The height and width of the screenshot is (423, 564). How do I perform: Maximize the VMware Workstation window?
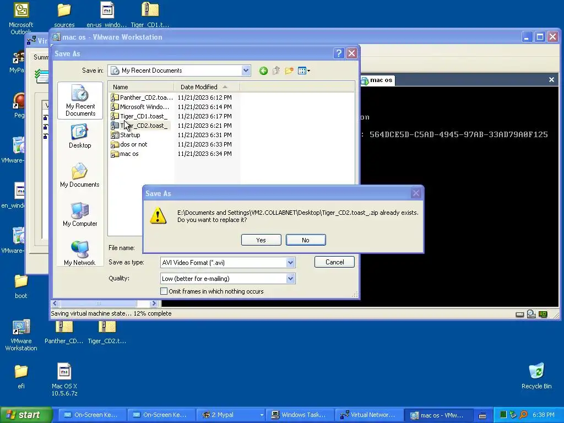(540, 37)
